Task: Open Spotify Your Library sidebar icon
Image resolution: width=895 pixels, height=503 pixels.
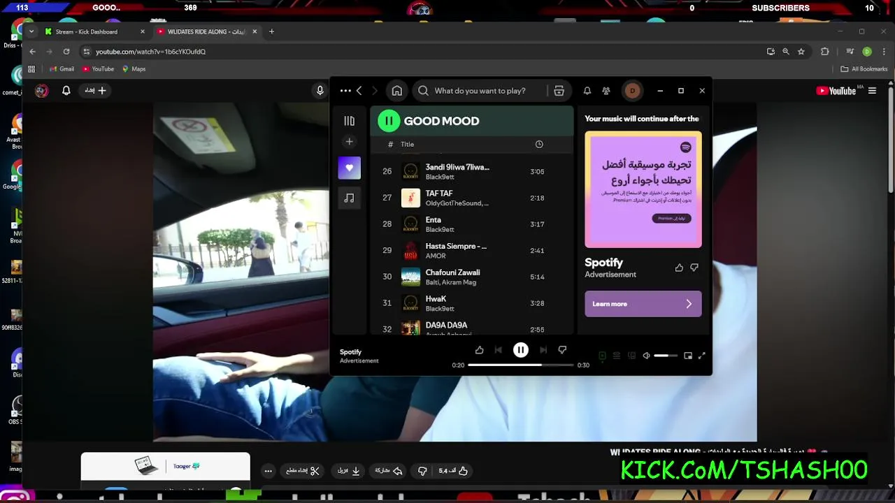Action: [350, 121]
